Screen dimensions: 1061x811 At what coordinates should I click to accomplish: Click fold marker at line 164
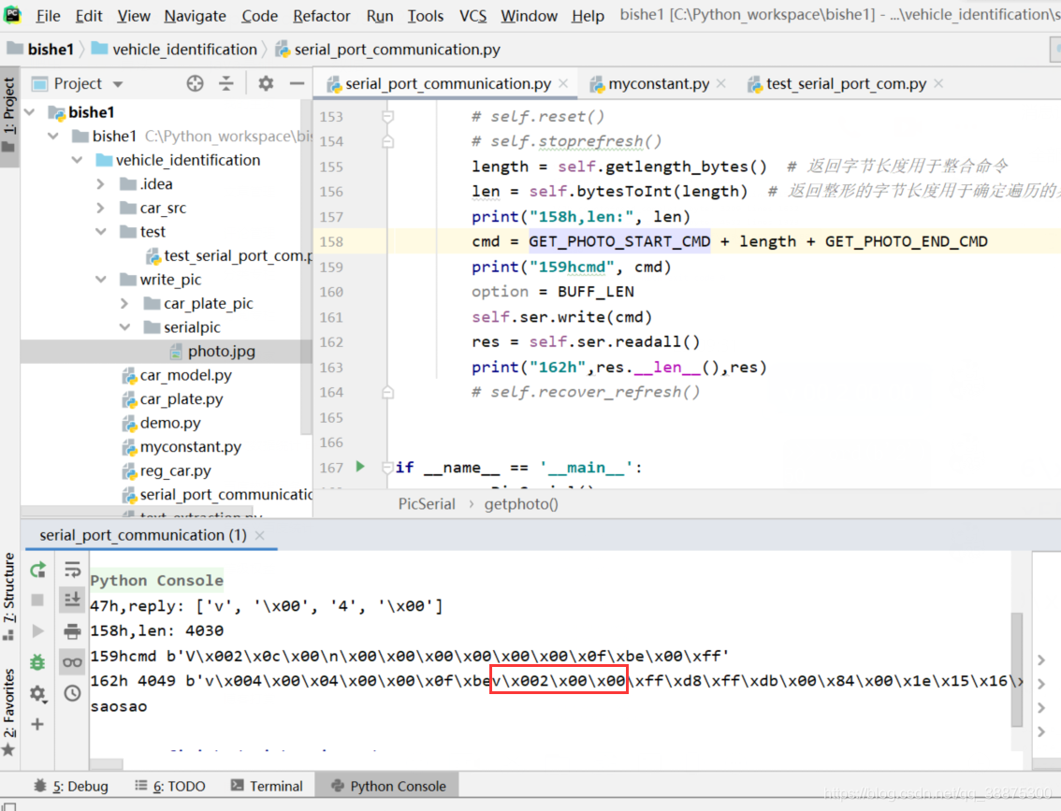[387, 392]
